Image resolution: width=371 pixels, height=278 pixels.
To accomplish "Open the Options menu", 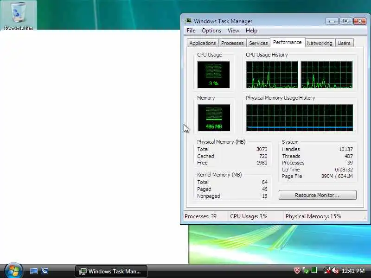I will click(211, 31).
